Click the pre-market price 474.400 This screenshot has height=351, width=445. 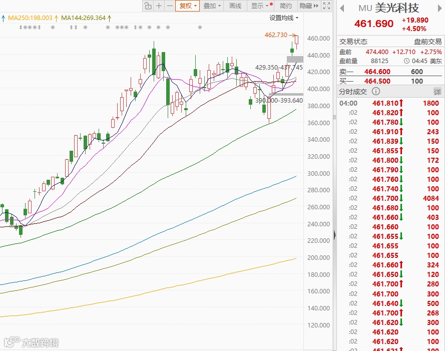coord(377,52)
